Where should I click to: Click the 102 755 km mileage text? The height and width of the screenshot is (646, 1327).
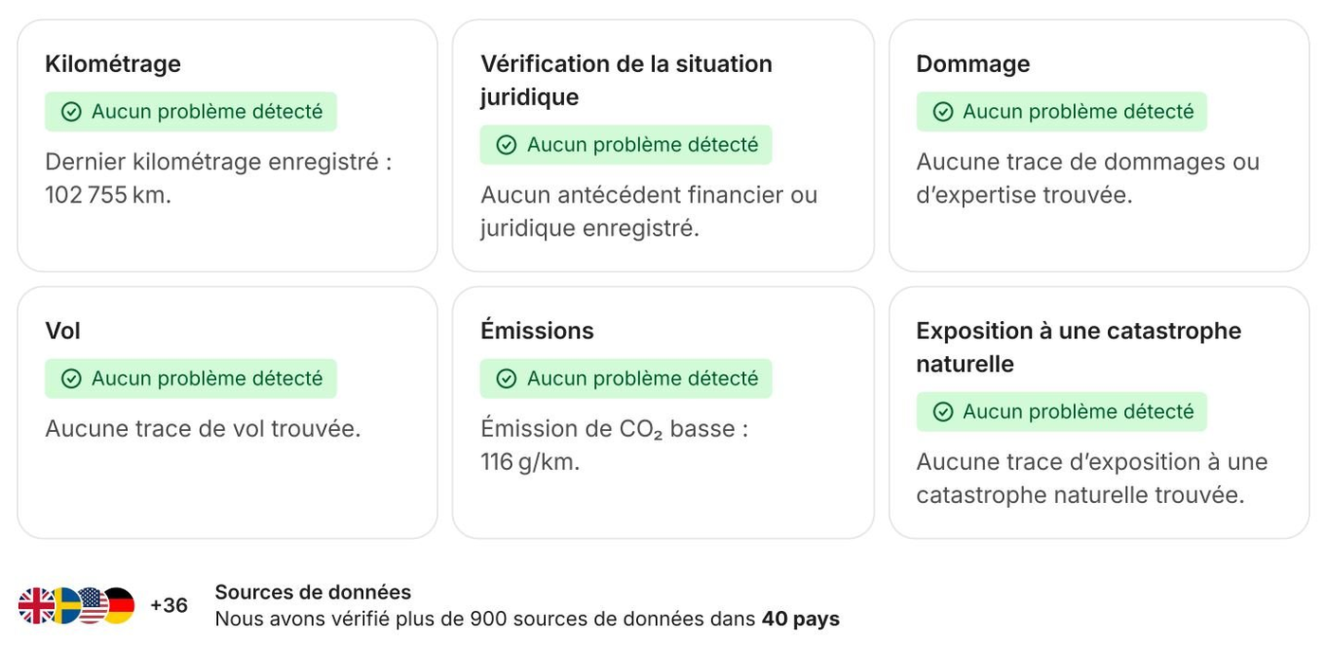tap(108, 195)
